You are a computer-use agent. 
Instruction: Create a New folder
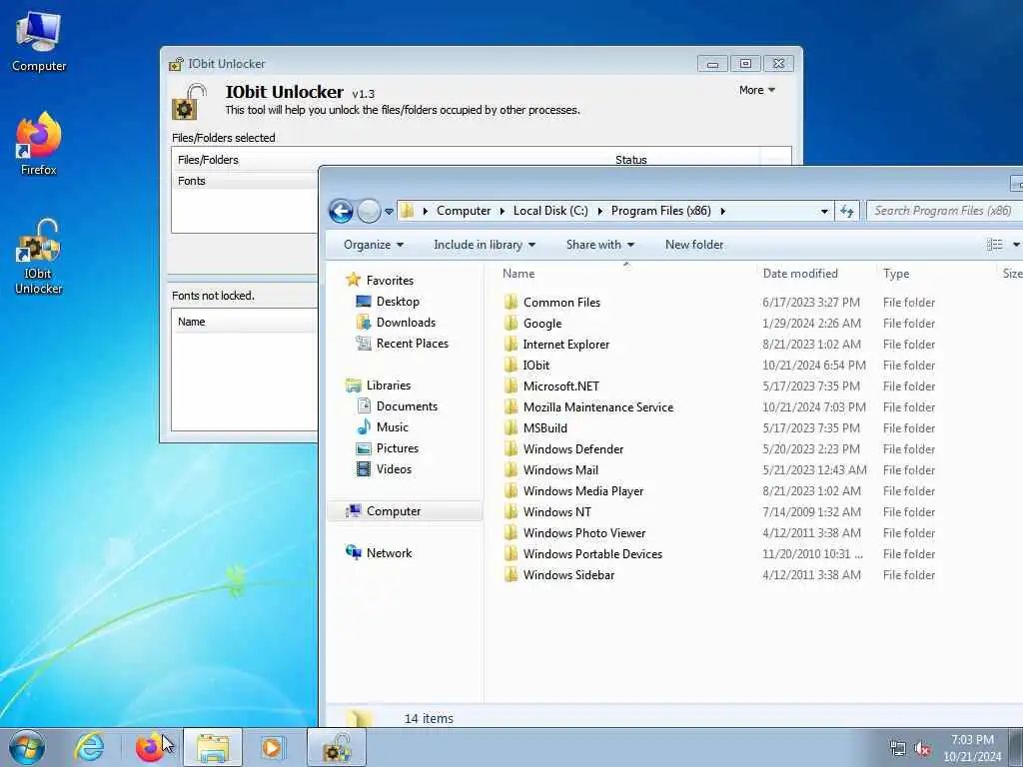(694, 245)
